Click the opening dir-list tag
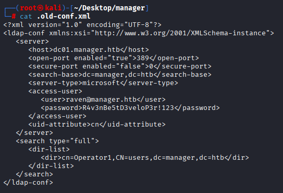 click(49, 149)
